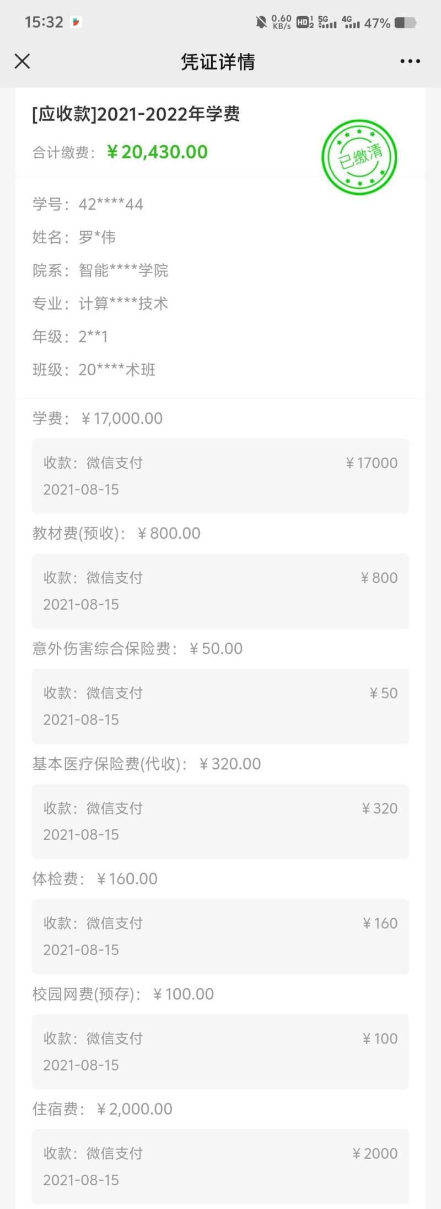Tap the [应收款]2021-2022年学费 heading
This screenshot has width=441, height=1209.
pos(136,114)
